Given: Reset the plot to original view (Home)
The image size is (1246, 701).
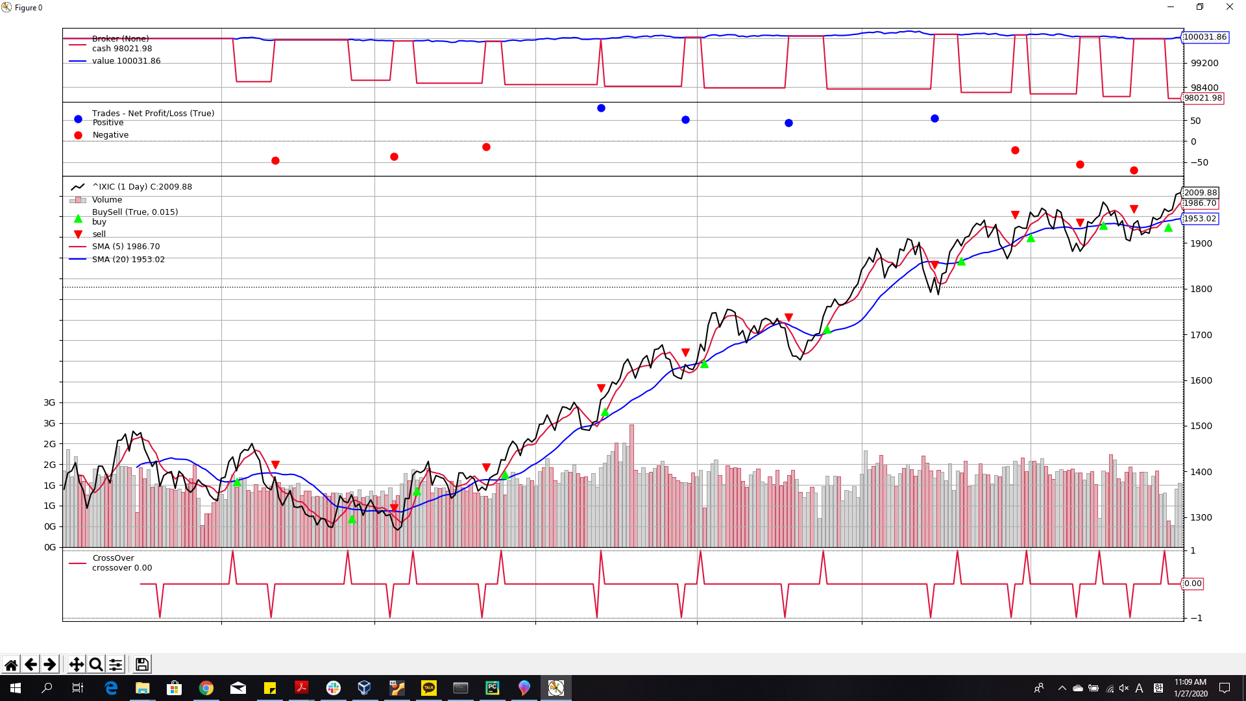Looking at the screenshot, I should point(11,664).
